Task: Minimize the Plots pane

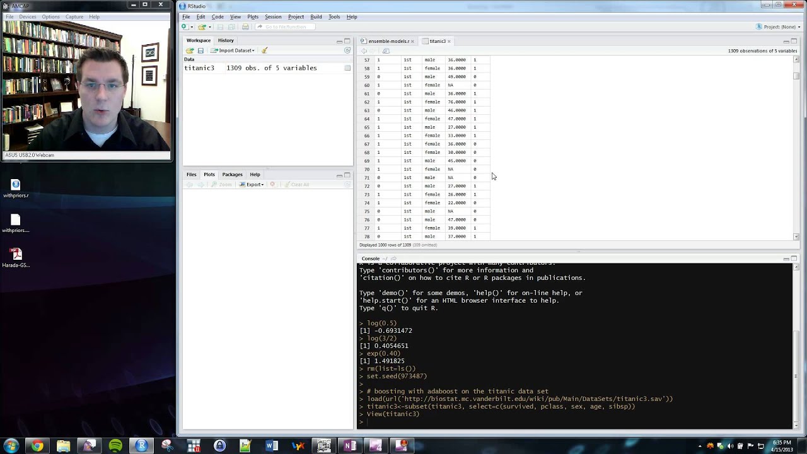Action: [x=339, y=175]
